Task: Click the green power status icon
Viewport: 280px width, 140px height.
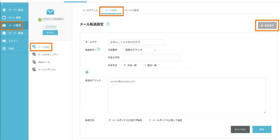Action: tap(40, 20)
